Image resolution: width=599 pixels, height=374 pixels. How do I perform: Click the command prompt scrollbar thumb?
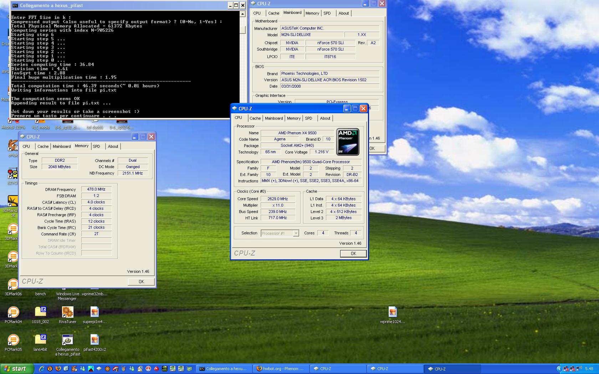[x=243, y=30]
